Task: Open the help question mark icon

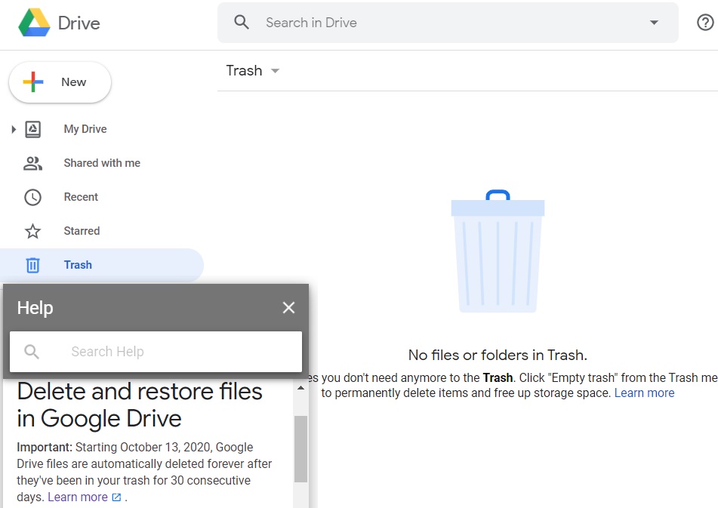Action: tap(704, 23)
